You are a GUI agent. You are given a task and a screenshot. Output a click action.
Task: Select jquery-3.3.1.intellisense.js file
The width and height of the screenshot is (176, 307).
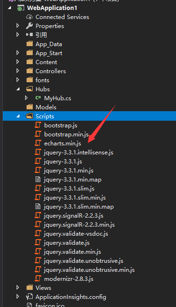[x=79, y=153]
